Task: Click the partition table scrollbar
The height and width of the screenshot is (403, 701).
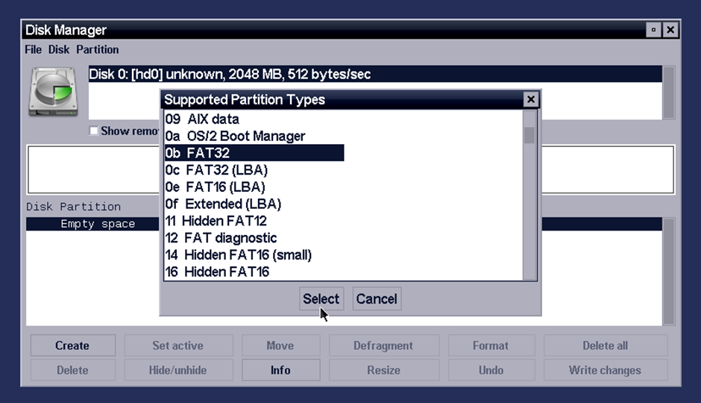Action: point(669,272)
